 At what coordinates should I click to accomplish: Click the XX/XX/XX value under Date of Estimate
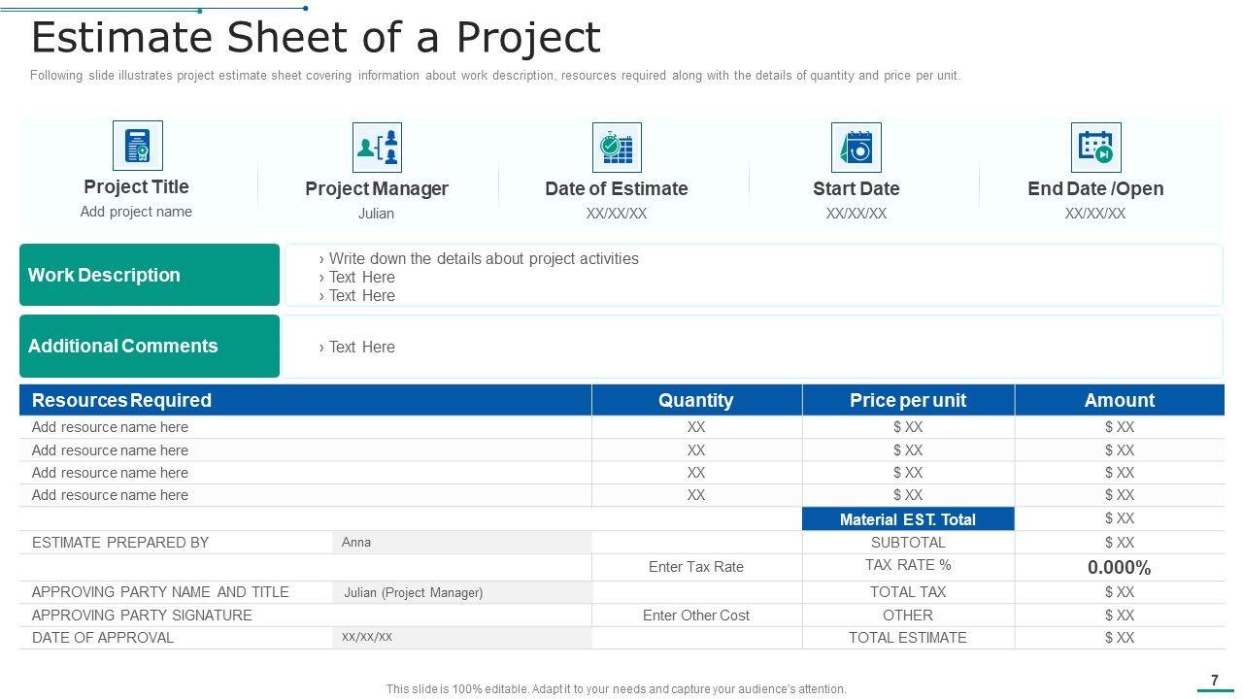coord(617,214)
